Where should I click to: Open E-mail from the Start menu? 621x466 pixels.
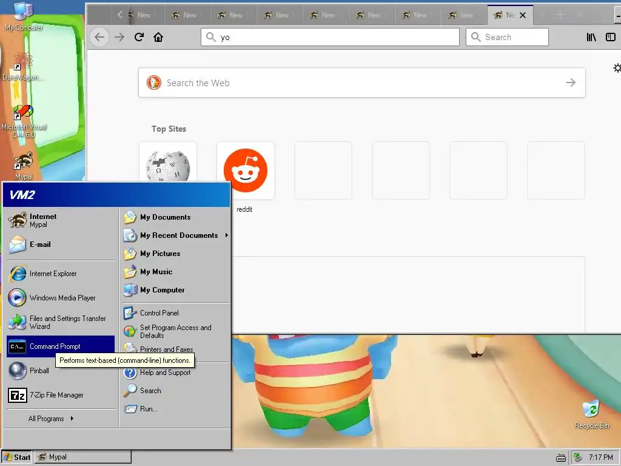(61, 245)
